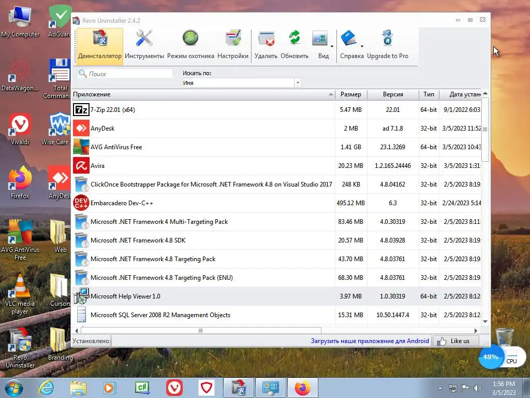
Task: Select Microsoft .NET Framework 4 Multi-Targeting Pack
Action: (x=276, y=222)
